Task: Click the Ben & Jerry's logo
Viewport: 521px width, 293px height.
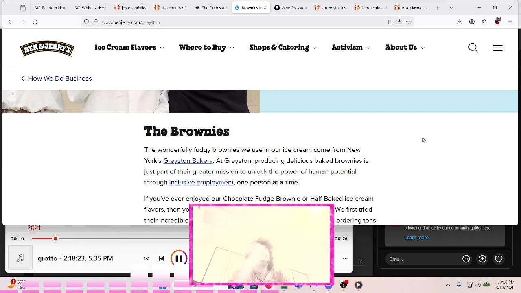Action: (47, 48)
